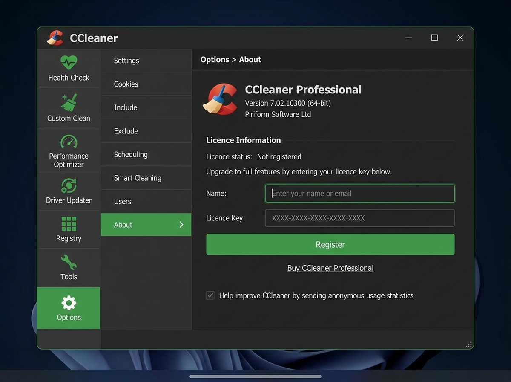Open the Users options page

pos(146,201)
